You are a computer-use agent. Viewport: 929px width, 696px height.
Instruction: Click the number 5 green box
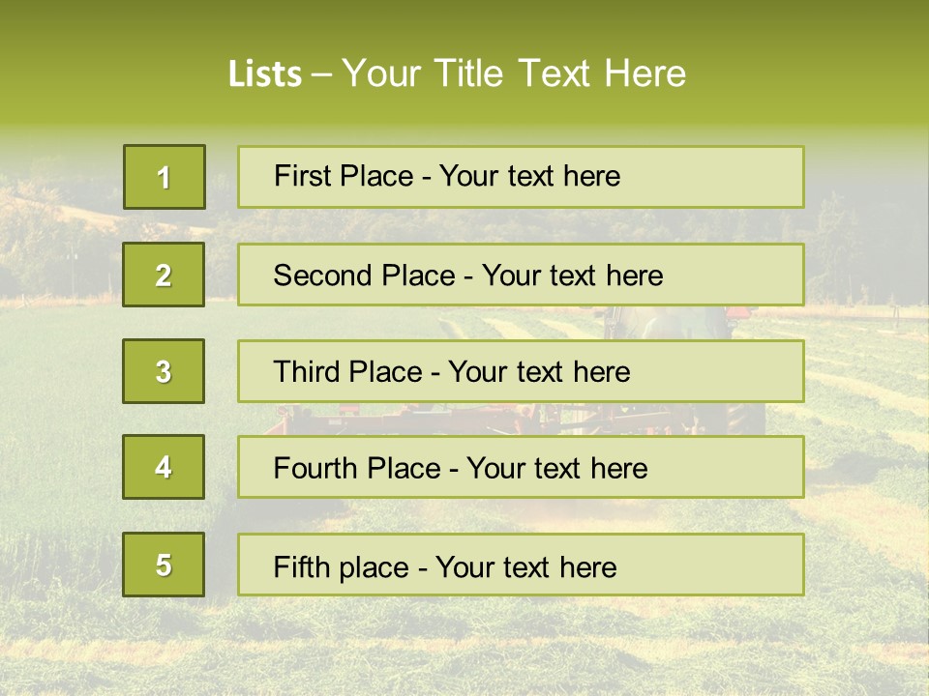[164, 565]
